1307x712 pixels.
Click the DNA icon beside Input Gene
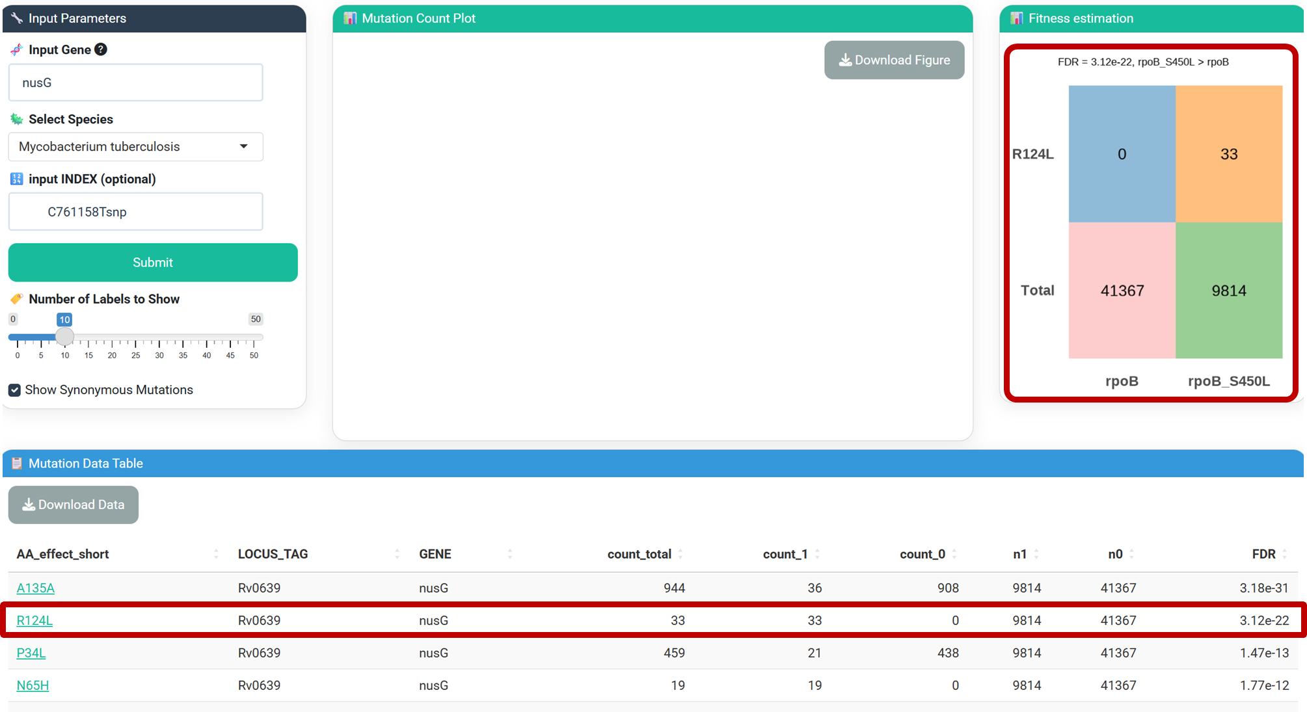coord(17,49)
